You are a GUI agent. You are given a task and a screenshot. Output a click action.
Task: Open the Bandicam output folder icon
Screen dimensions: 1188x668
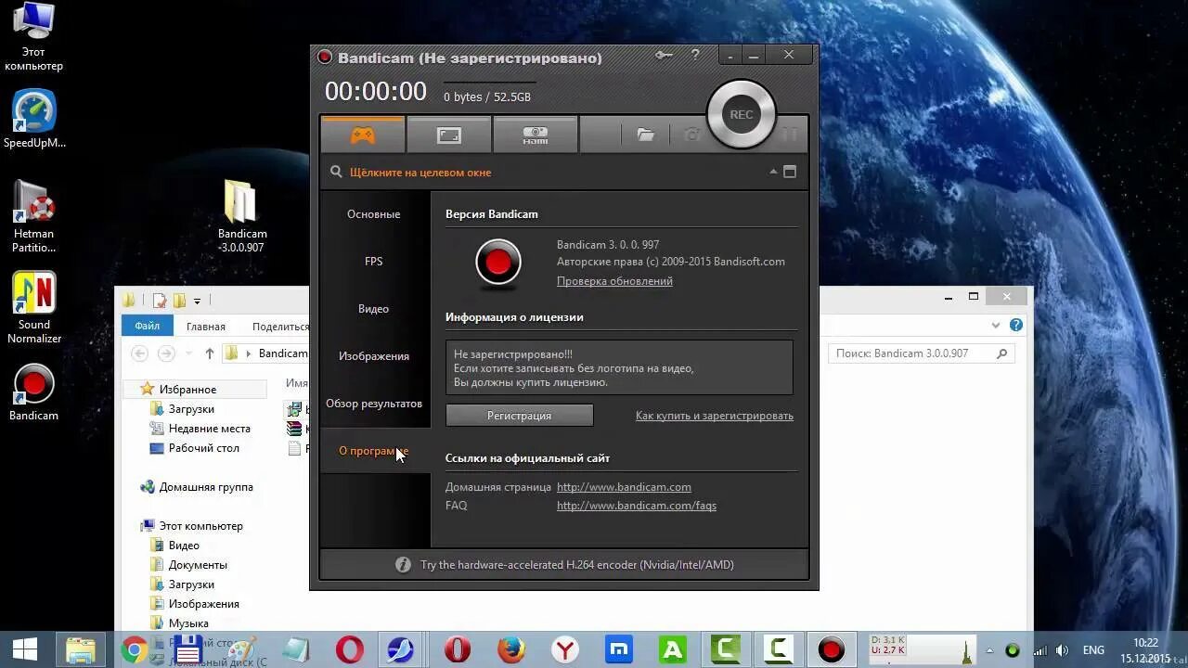coord(646,135)
